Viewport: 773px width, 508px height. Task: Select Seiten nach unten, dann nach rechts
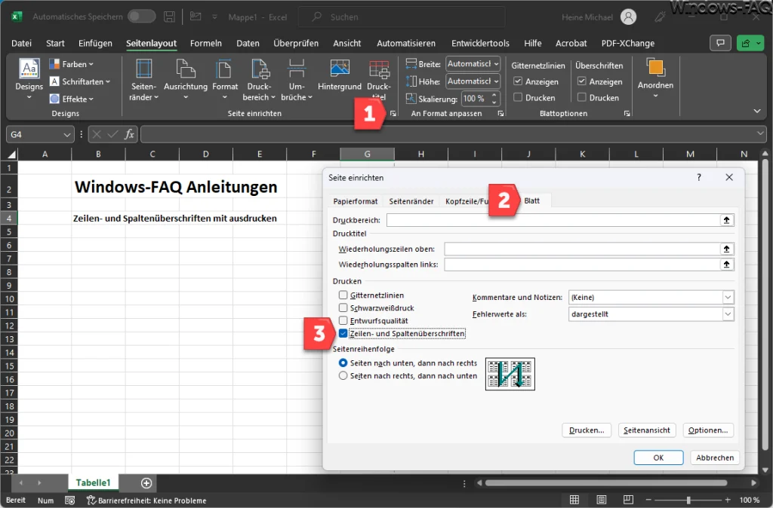343,363
